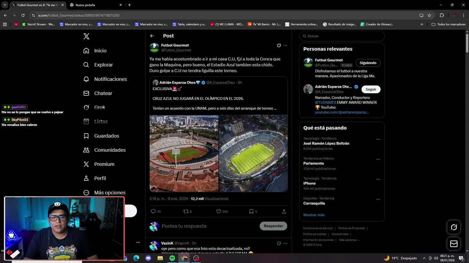Bookmark this page with star icon
469x263 pixels.
429,15
